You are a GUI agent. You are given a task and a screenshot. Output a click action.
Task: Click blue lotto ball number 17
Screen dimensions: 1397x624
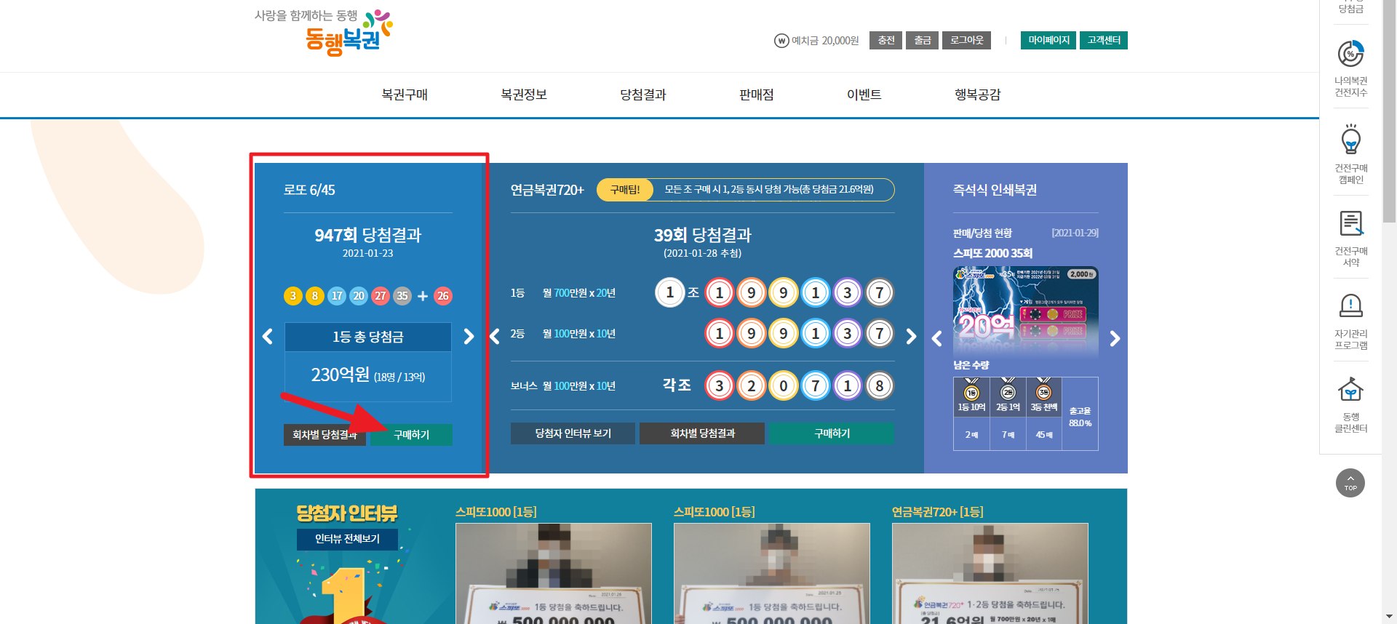coord(336,296)
